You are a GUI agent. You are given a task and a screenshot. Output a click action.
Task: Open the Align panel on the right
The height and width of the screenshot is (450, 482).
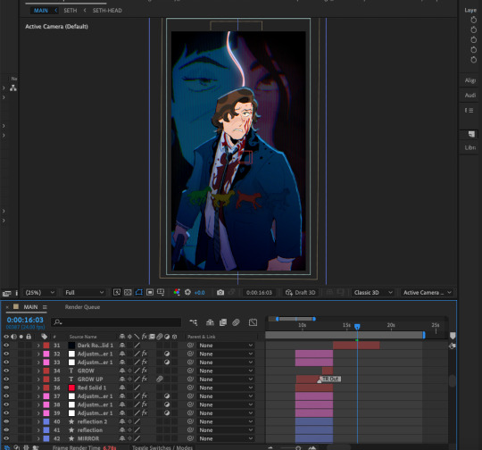click(x=470, y=80)
